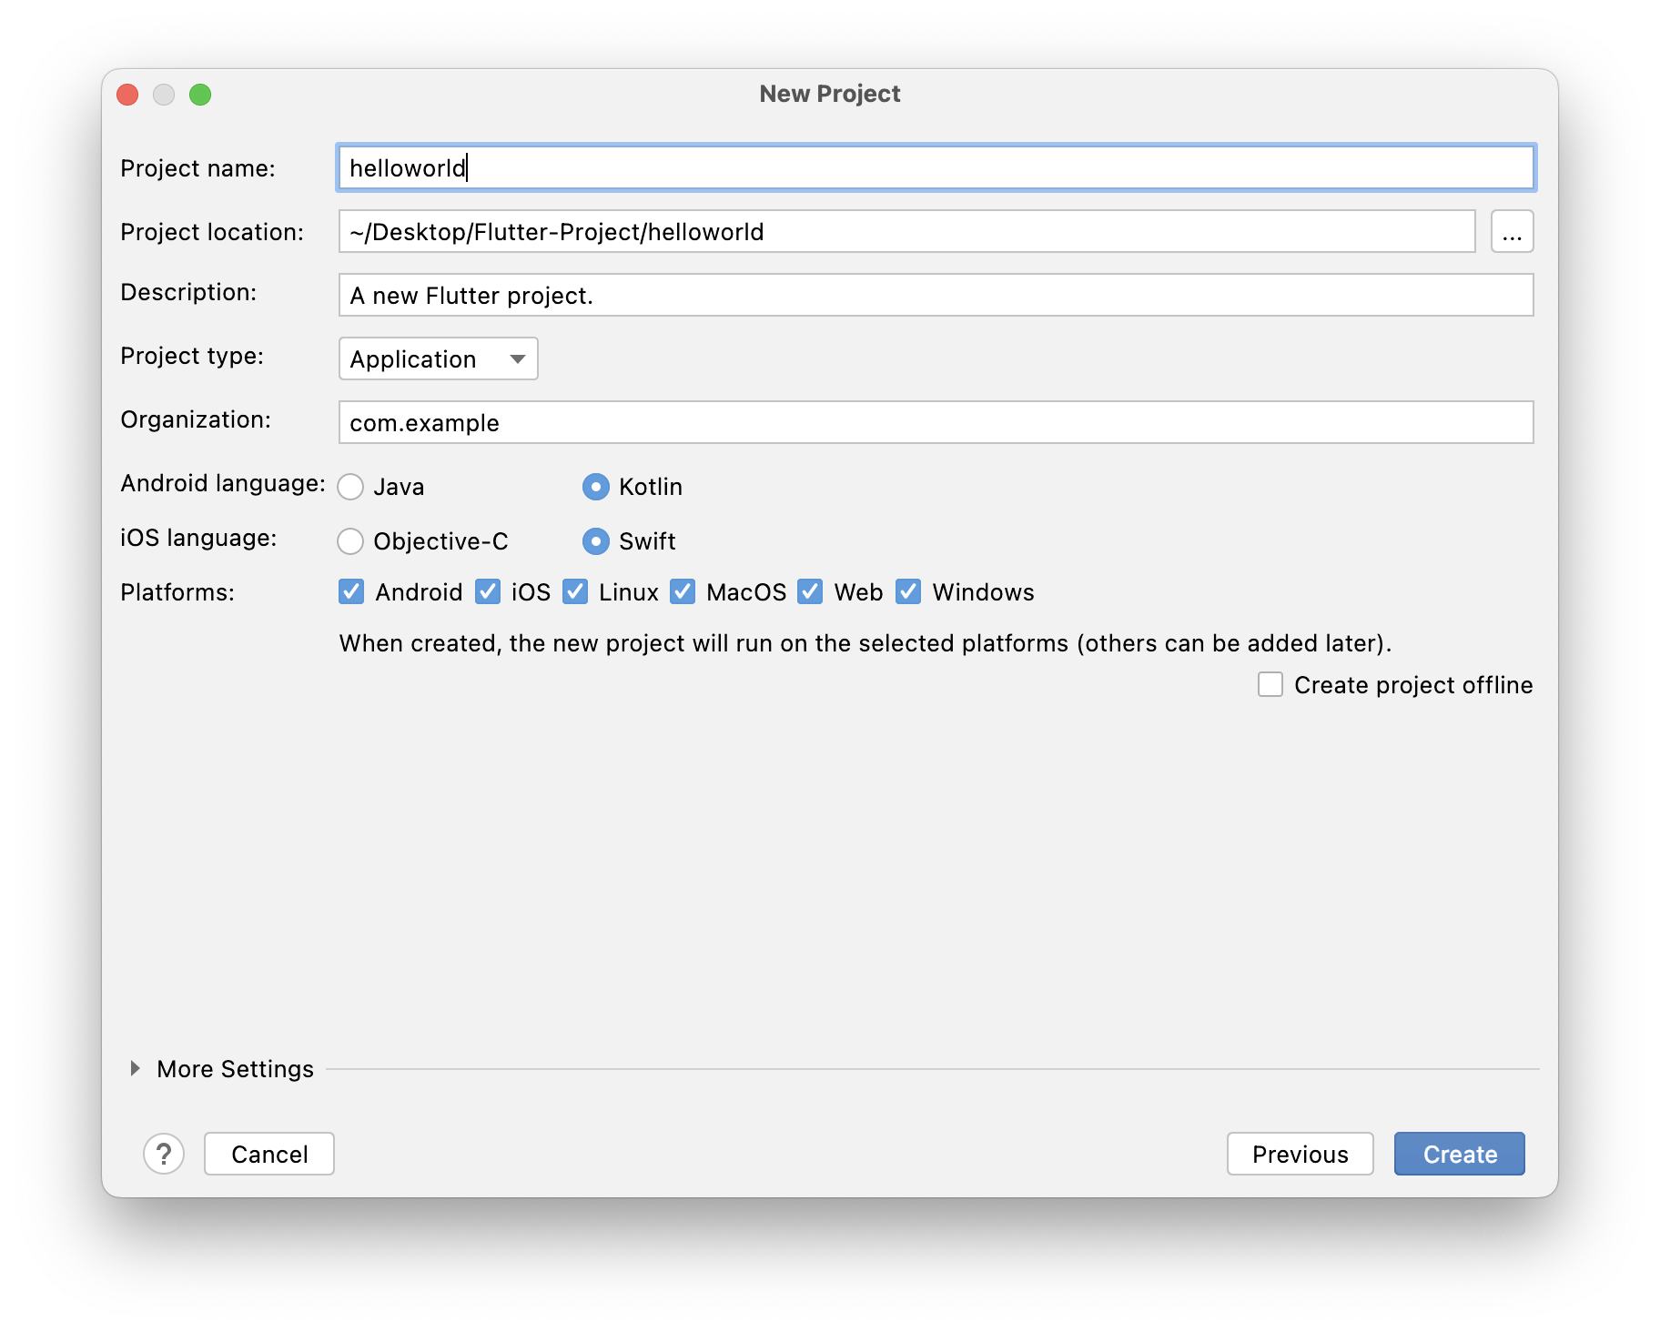Click into the Organization text field
The height and width of the screenshot is (1332, 1660).
pyautogui.click(x=936, y=422)
